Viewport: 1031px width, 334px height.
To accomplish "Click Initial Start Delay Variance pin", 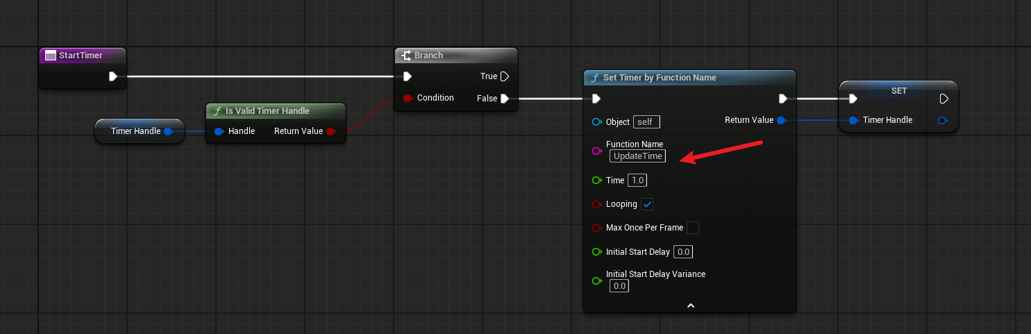I will pyautogui.click(x=596, y=281).
